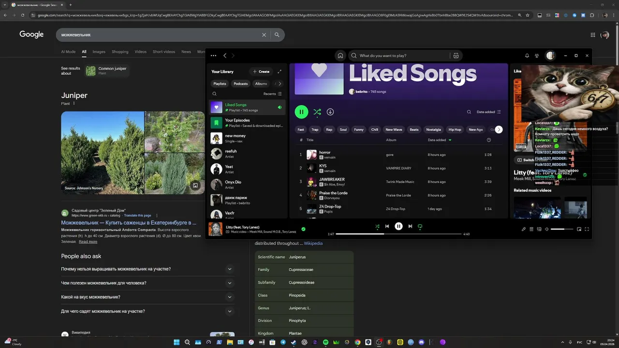Switch to Google Videos tab

pyautogui.click(x=141, y=52)
